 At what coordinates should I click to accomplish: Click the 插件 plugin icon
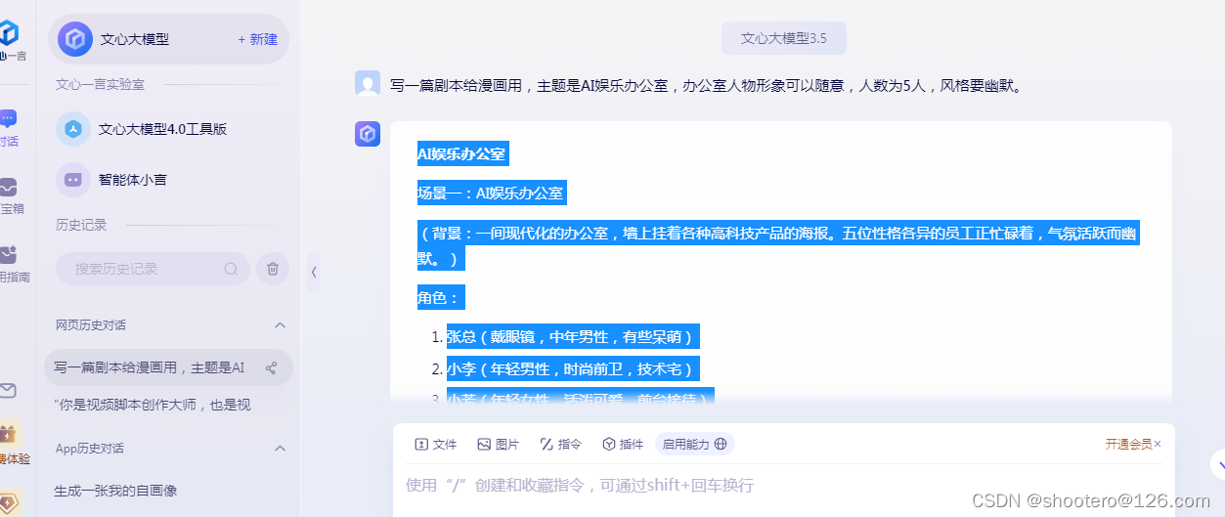click(x=608, y=444)
